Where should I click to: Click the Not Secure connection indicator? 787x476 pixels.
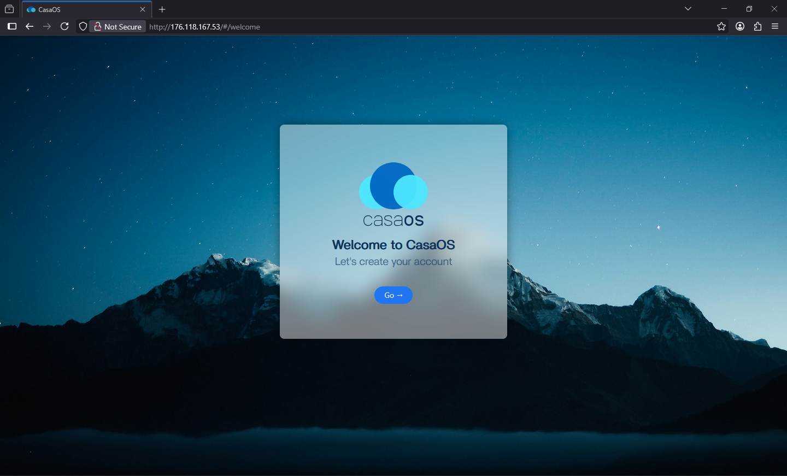(x=118, y=26)
